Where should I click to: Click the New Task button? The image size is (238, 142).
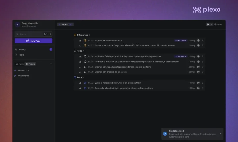[x=33, y=41]
